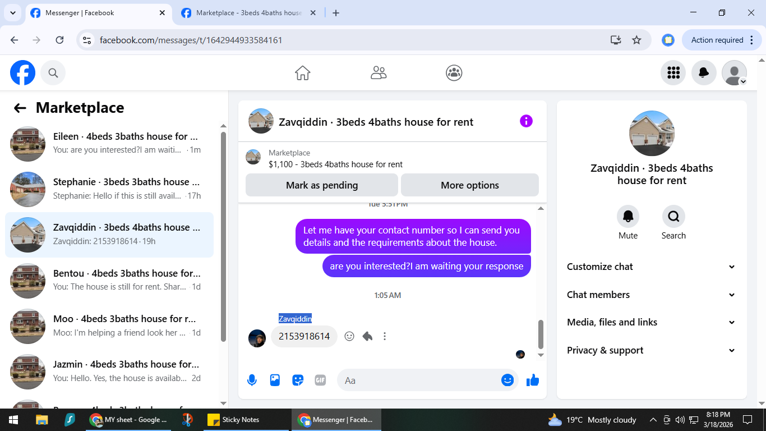
Task: Open the Facebook menu grid icon
Action: click(x=673, y=73)
